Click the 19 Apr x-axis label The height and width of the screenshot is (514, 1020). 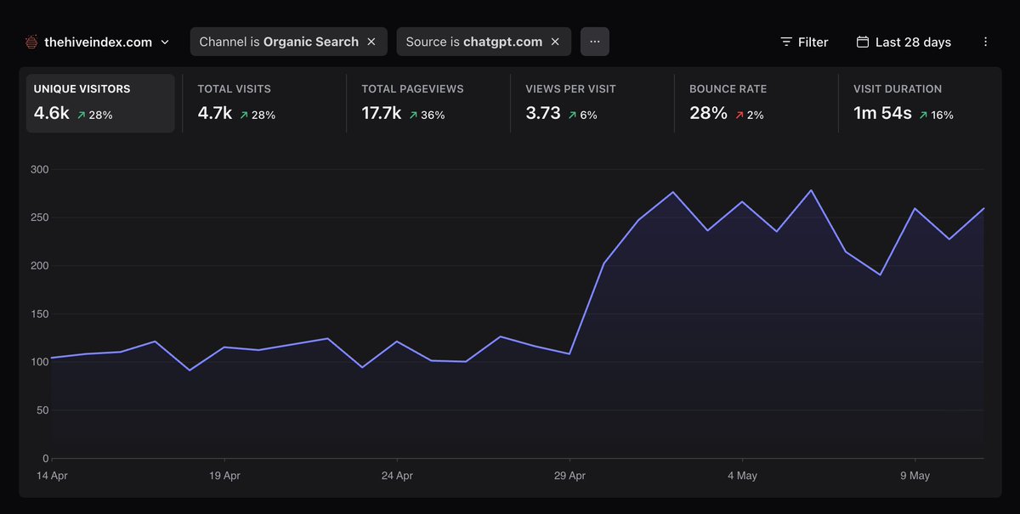(224, 476)
